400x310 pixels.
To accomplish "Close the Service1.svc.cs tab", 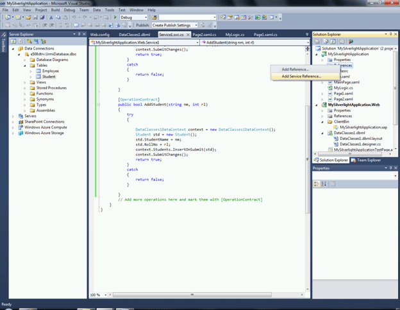I will click(x=188, y=35).
